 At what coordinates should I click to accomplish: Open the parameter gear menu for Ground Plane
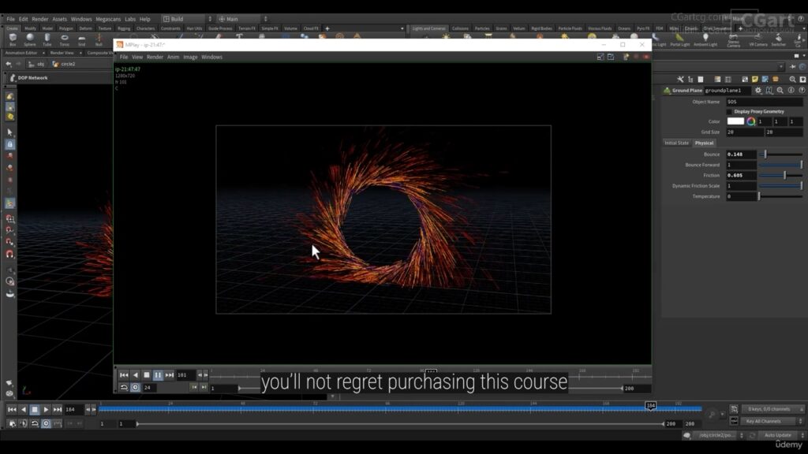758,90
